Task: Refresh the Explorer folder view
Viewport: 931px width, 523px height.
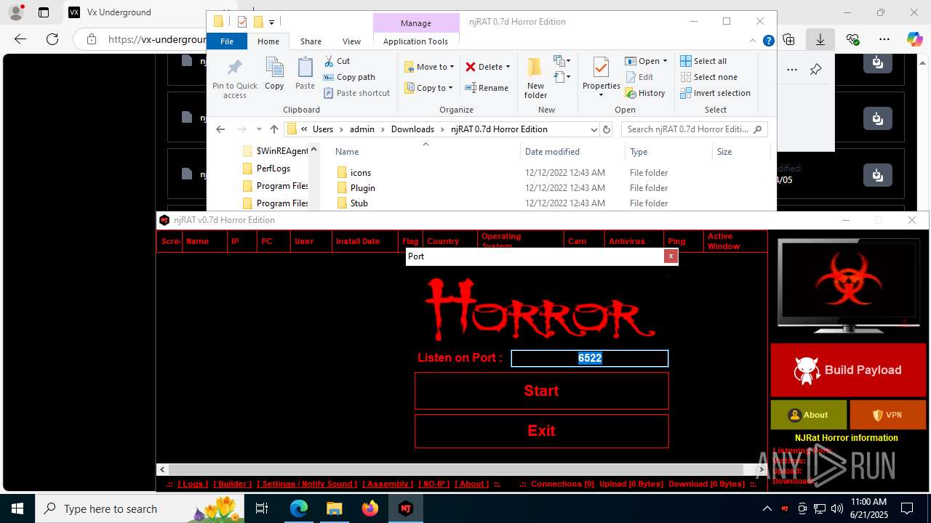Action: (x=607, y=129)
